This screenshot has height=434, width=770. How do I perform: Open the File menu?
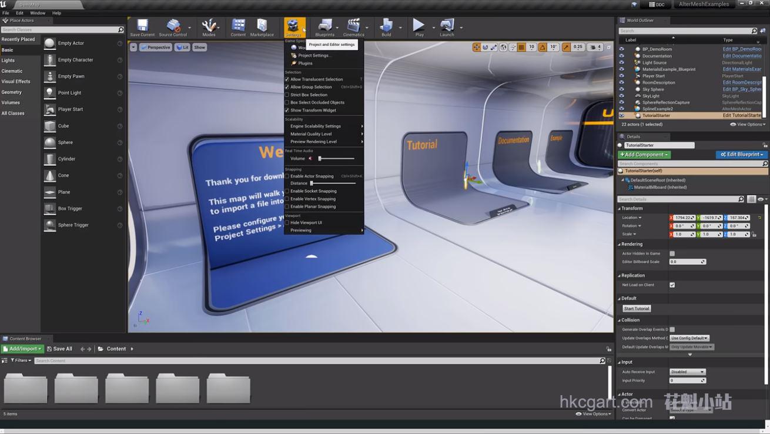click(x=5, y=12)
